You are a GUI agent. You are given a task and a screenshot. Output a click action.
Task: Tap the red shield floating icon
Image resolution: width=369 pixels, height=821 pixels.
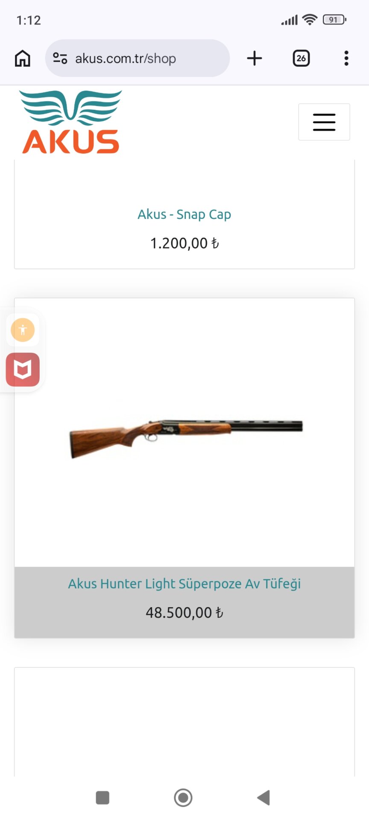coord(23,369)
